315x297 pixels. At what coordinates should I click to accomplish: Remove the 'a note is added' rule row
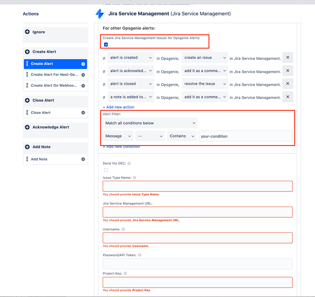tap(288, 97)
